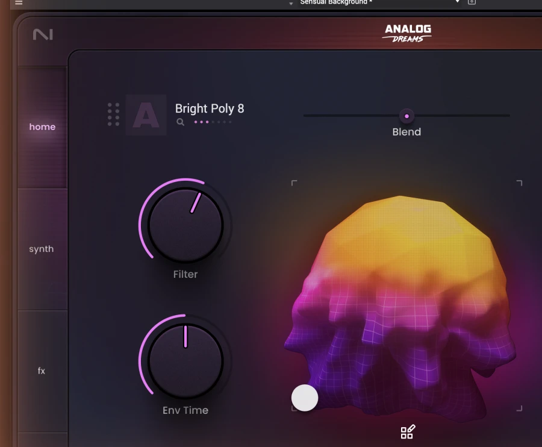Click the Env Time label

pyautogui.click(x=185, y=410)
